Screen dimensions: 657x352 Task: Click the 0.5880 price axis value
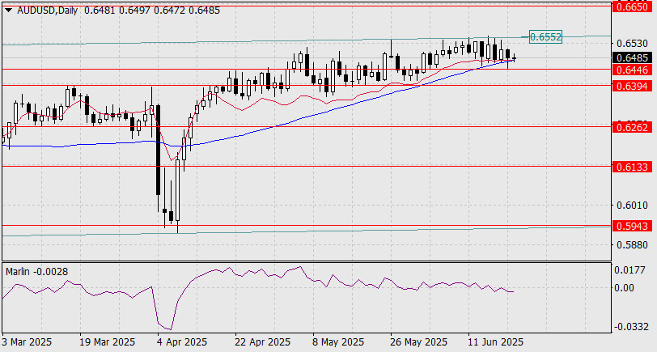[631, 244]
